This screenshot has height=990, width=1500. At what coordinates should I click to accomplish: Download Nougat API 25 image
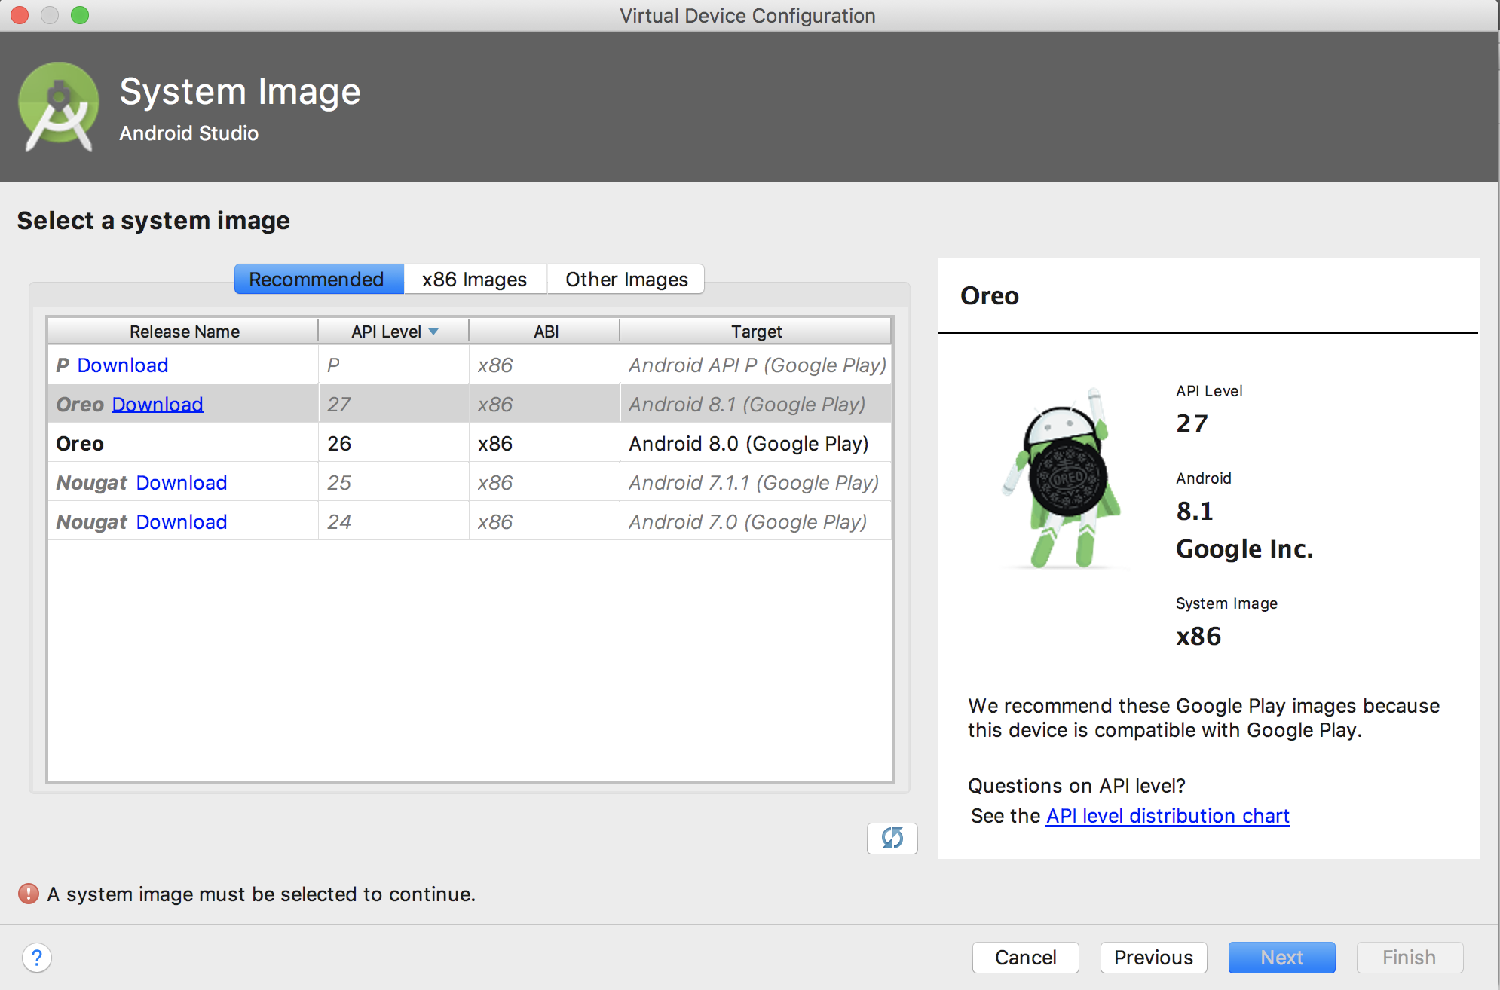pos(182,483)
